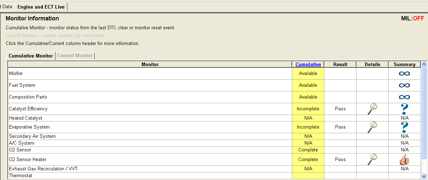The width and height of the screenshot is (428, 180).
Task: Click infinity summary icon in Misfire row
Action: pyautogui.click(x=404, y=73)
